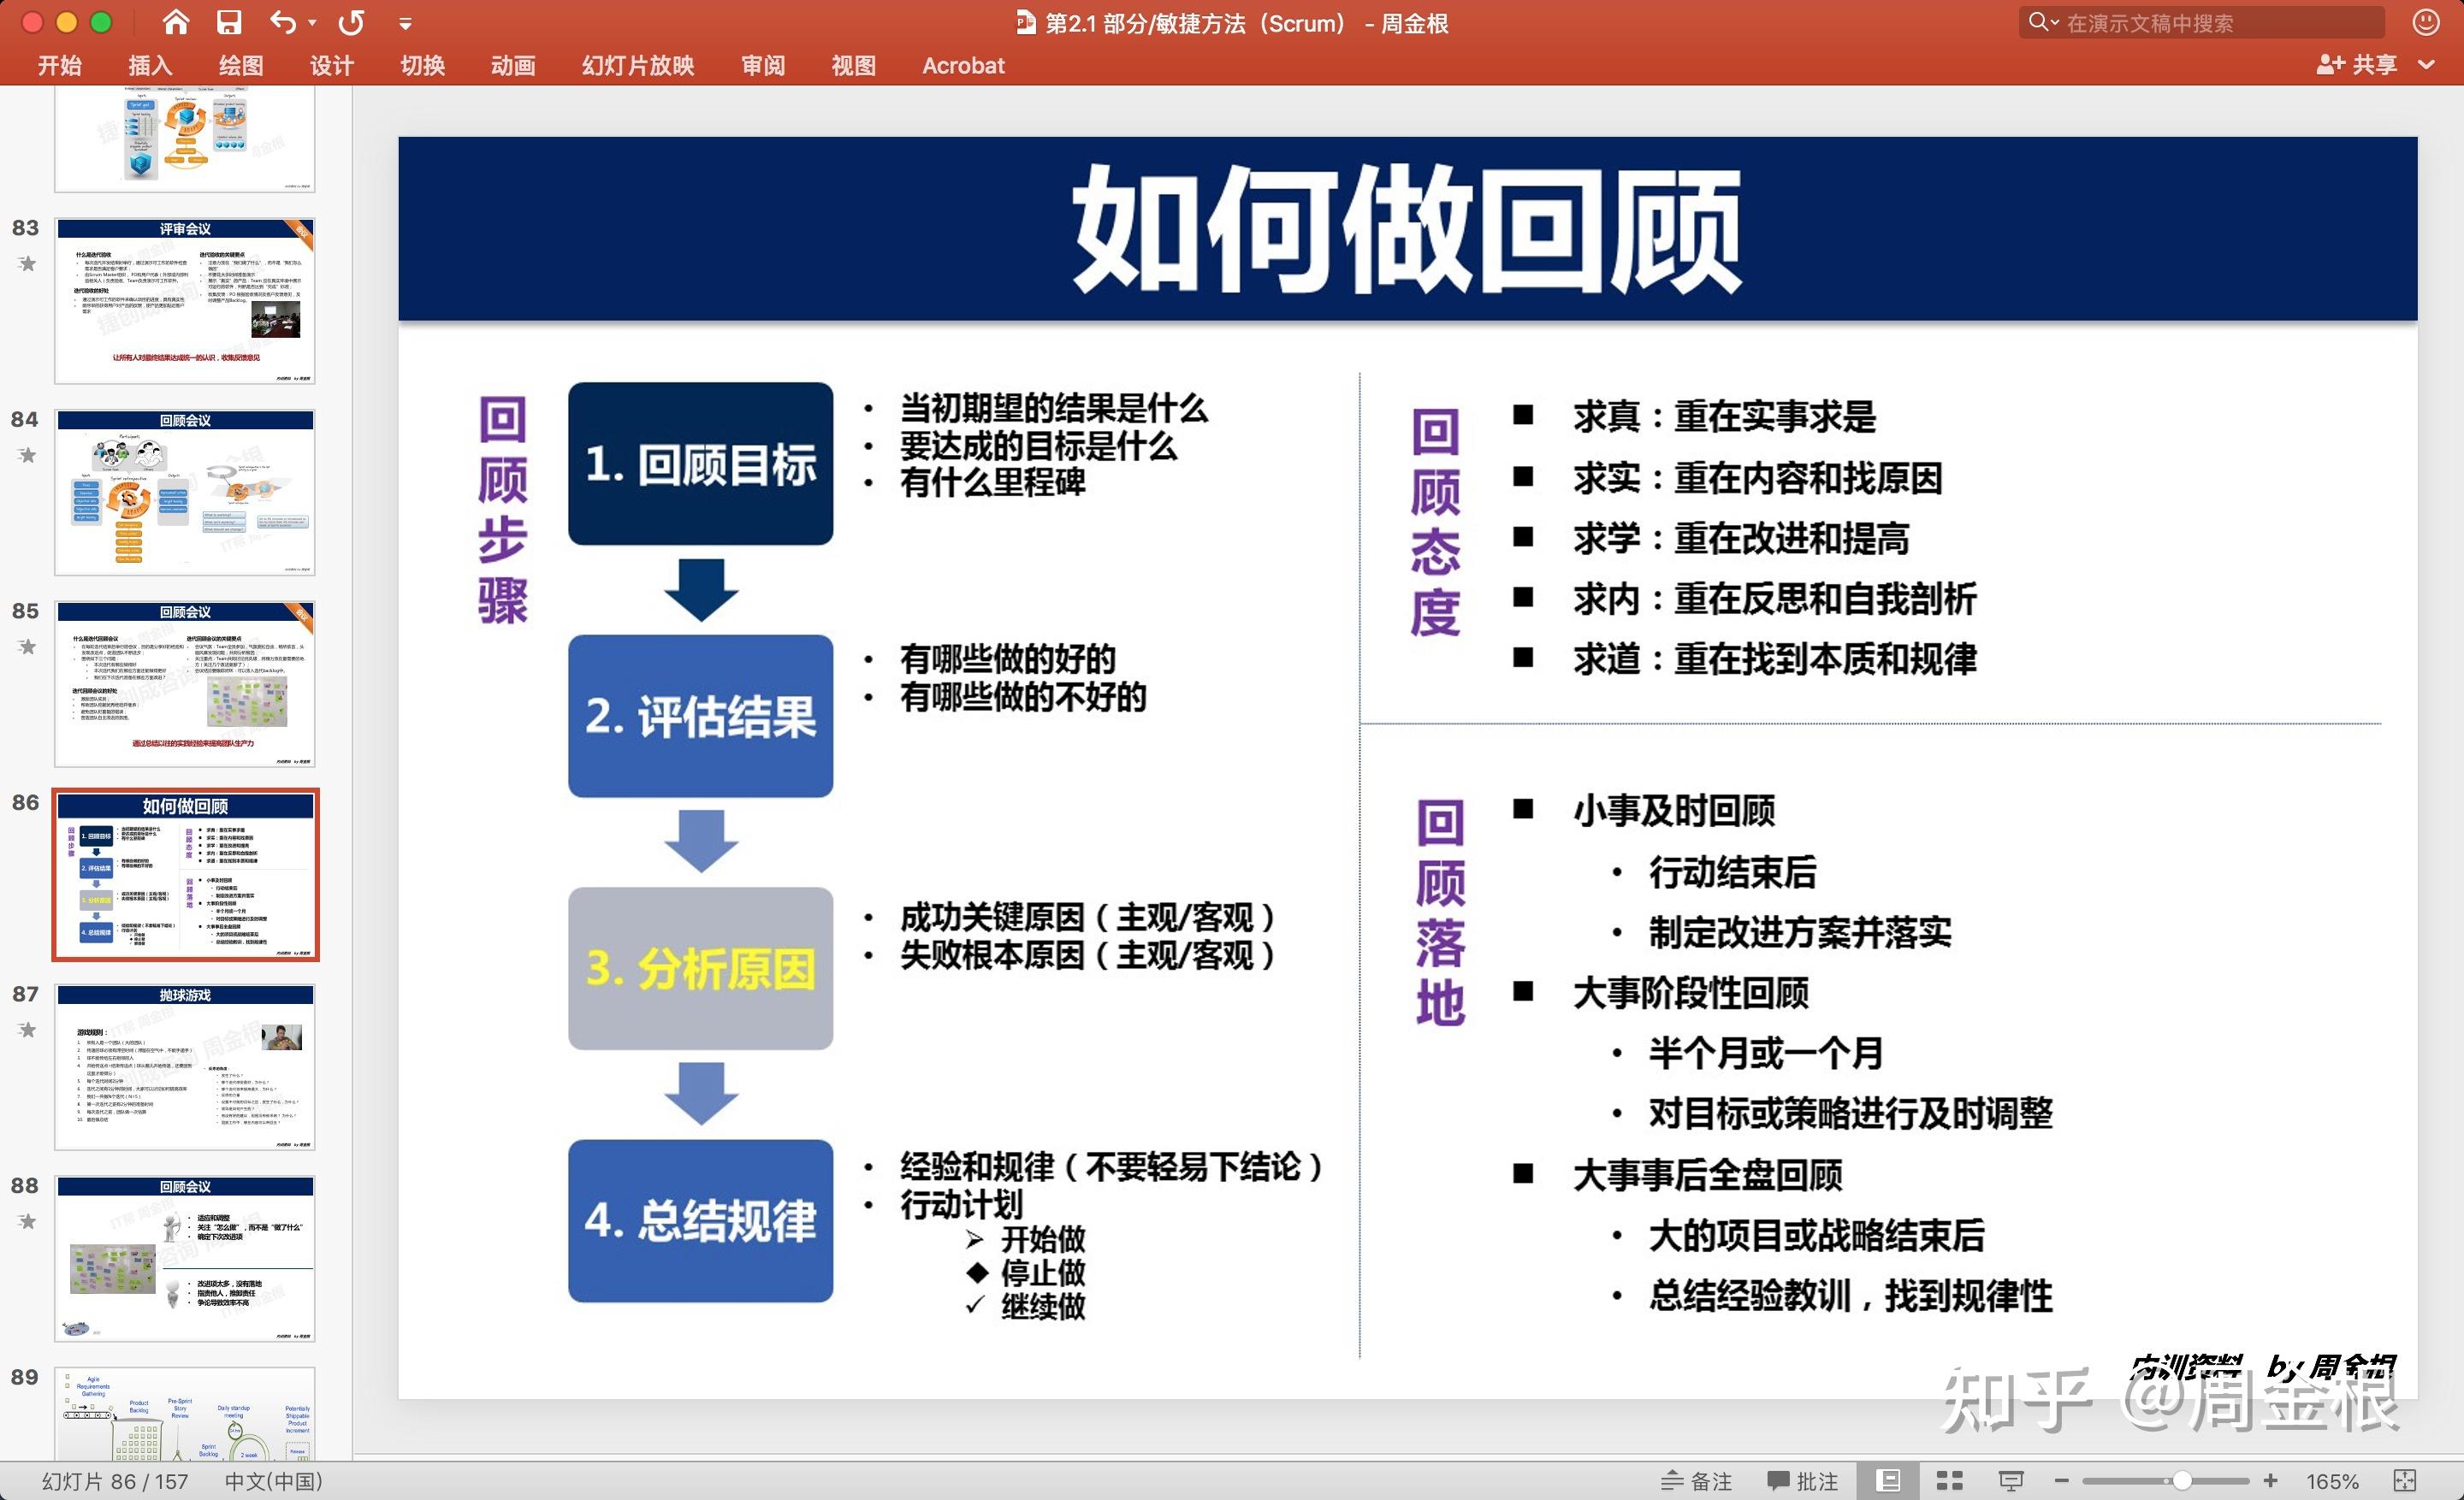Select slide 87 thumbnail 抛球游戏
The image size is (2464, 1500).
coord(185,1066)
